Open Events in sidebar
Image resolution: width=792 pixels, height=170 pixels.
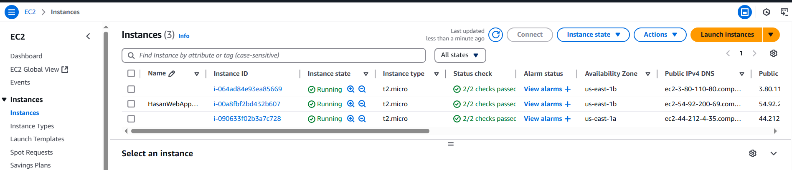tap(20, 82)
